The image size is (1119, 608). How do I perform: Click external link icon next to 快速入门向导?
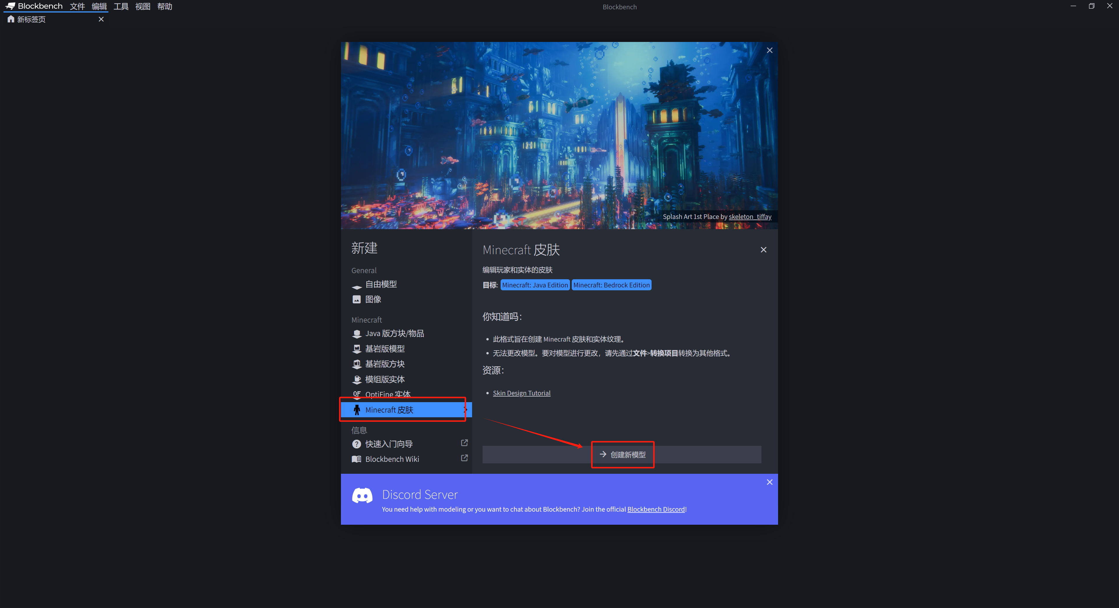pyautogui.click(x=465, y=443)
